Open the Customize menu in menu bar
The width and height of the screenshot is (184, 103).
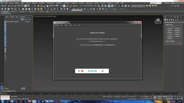pos(74,3)
